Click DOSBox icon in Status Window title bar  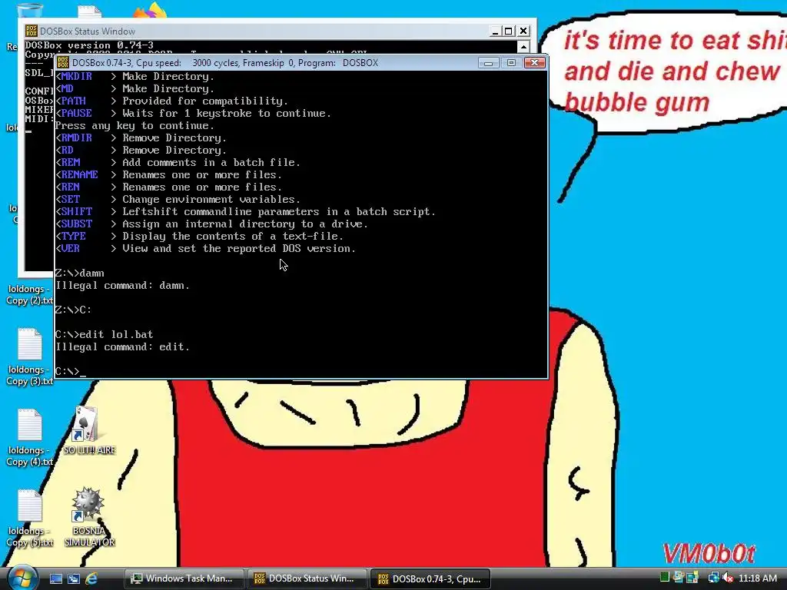(x=31, y=31)
